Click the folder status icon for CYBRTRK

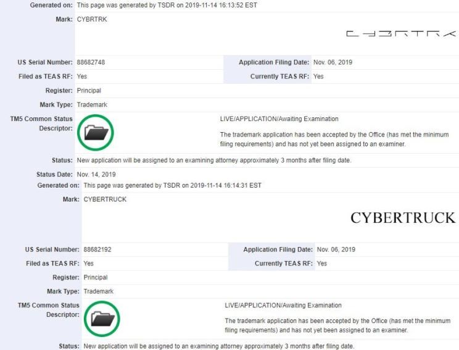click(96, 133)
